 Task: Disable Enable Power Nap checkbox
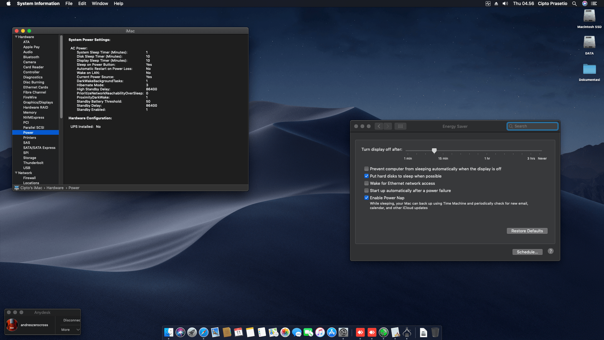(366, 198)
